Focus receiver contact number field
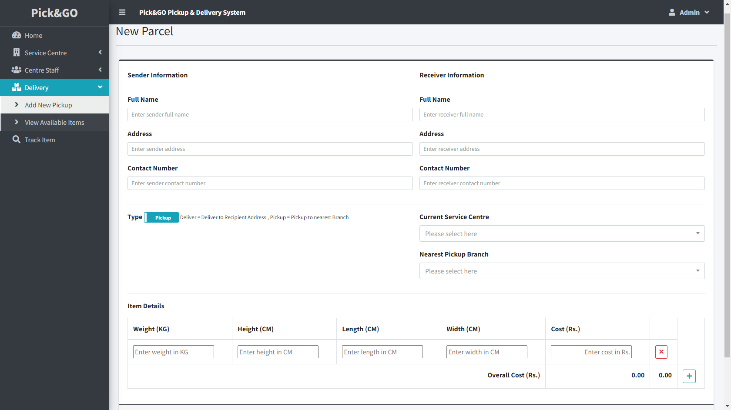731x410 pixels. click(562, 183)
